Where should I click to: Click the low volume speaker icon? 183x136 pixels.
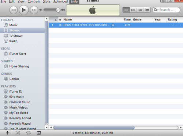point(41,10)
